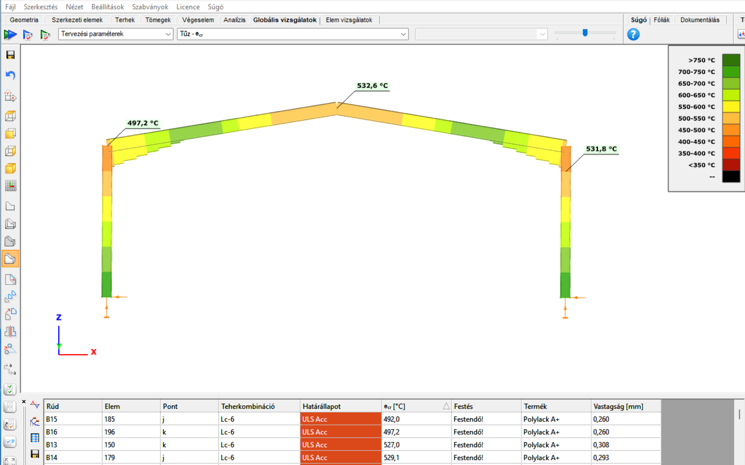Toggle the highlighted rendered section view button
The width and height of the screenshot is (745, 465).
tap(10, 259)
